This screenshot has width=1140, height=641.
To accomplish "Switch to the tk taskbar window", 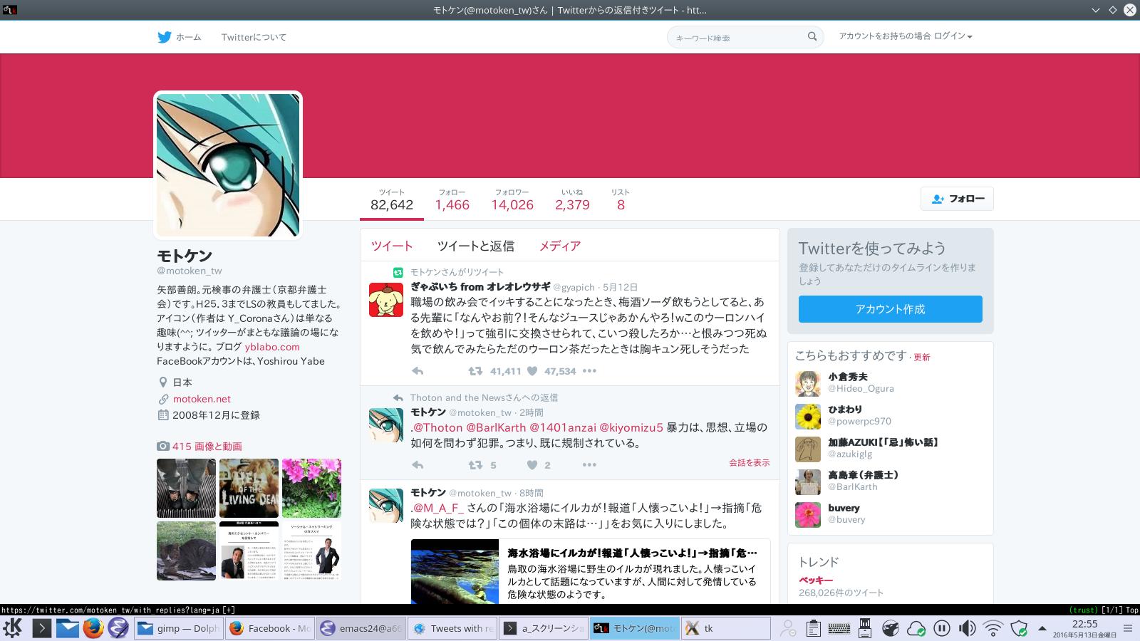I will (x=726, y=628).
